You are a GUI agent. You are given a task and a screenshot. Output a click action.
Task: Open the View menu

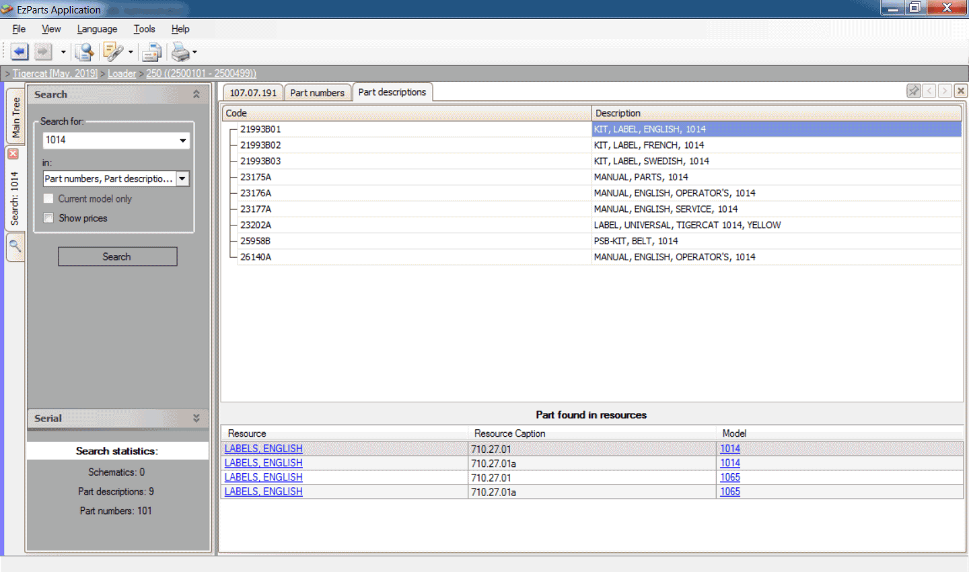51,29
